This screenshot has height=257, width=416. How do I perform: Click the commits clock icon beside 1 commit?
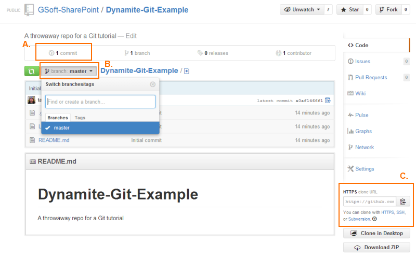(x=51, y=53)
